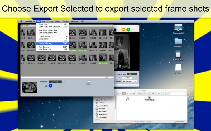Image resolution: width=211 pixels, height=131 pixels.
Task: Open the Help menu
Action: pyautogui.click(x=82, y=21)
